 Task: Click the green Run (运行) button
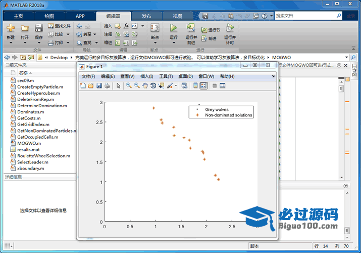point(173,28)
